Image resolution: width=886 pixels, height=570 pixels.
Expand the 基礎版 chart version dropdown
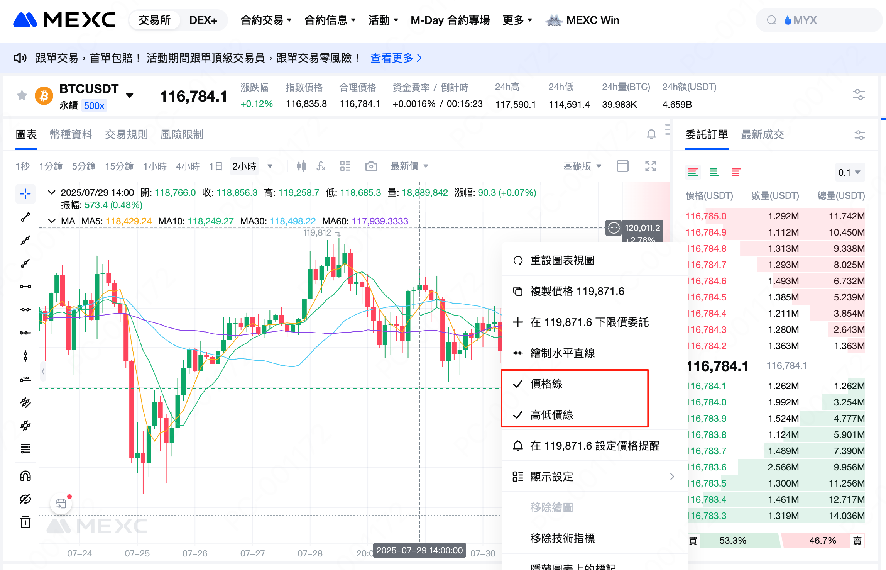click(x=582, y=166)
